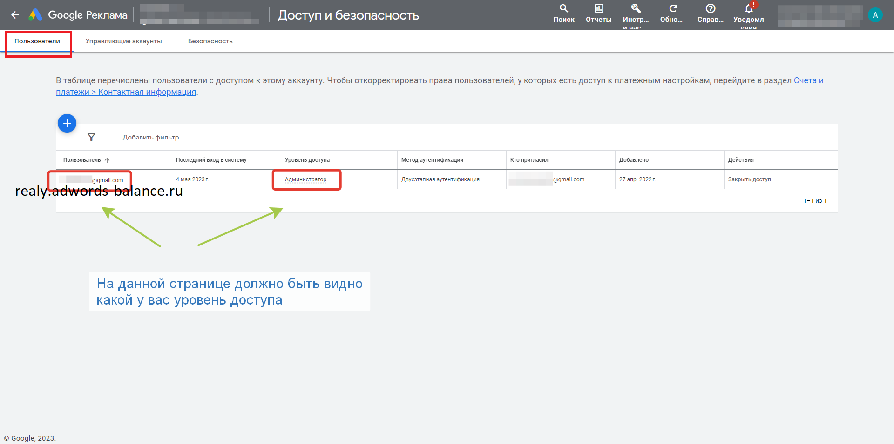Select the Пользователи tab

click(x=37, y=41)
